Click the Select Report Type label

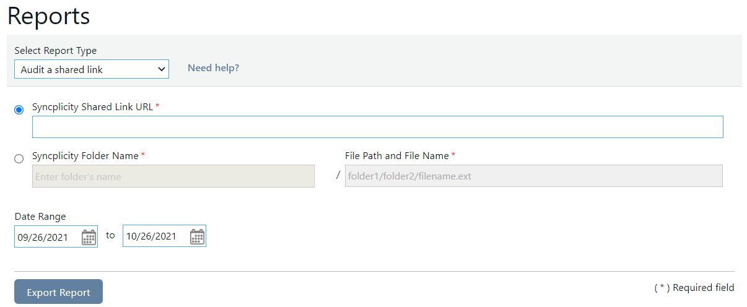[x=56, y=51]
